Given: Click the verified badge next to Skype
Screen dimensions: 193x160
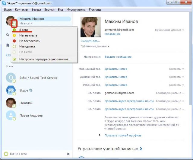Looking at the screenshot, I should coord(31,90).
